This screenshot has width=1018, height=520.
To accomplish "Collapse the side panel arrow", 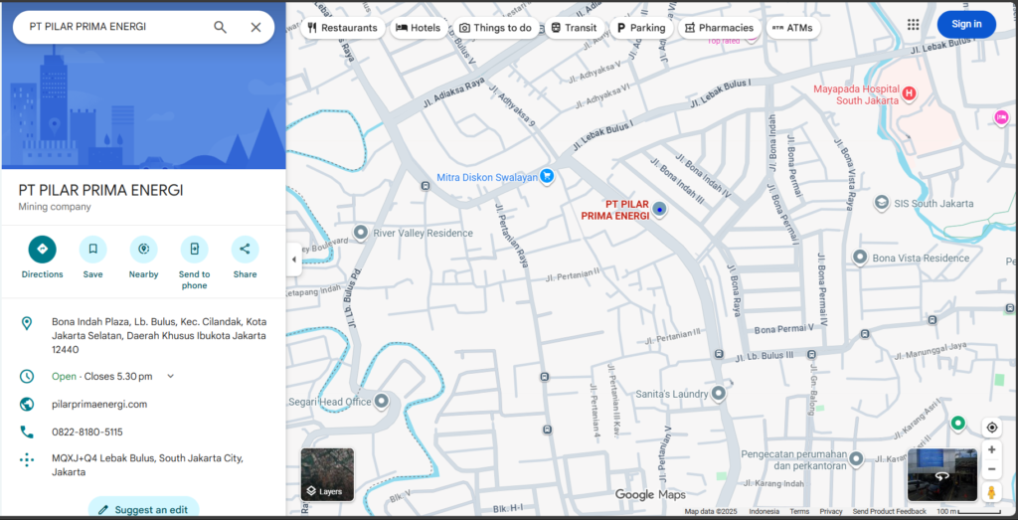I will point(293,260).
